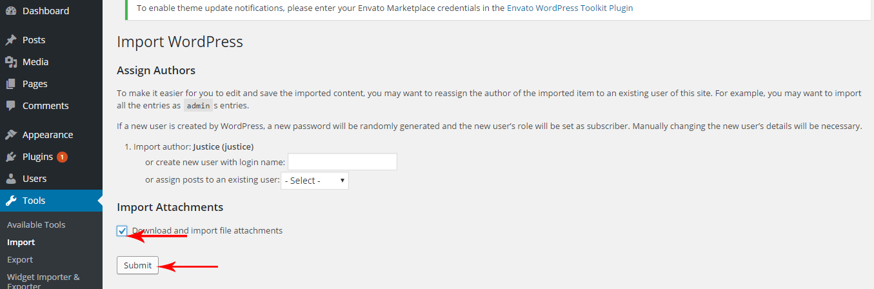
Task: Click the Comments speech bubble icon
Action: point(11,106)
